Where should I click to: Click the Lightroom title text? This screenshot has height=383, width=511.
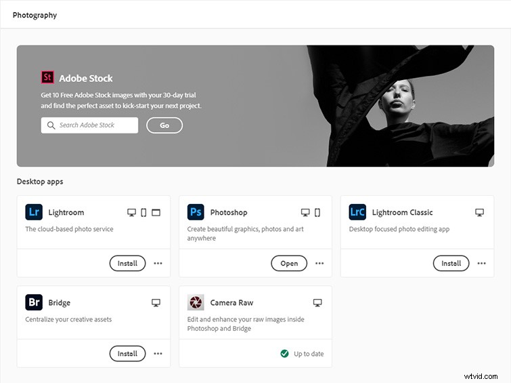[66, 212]
